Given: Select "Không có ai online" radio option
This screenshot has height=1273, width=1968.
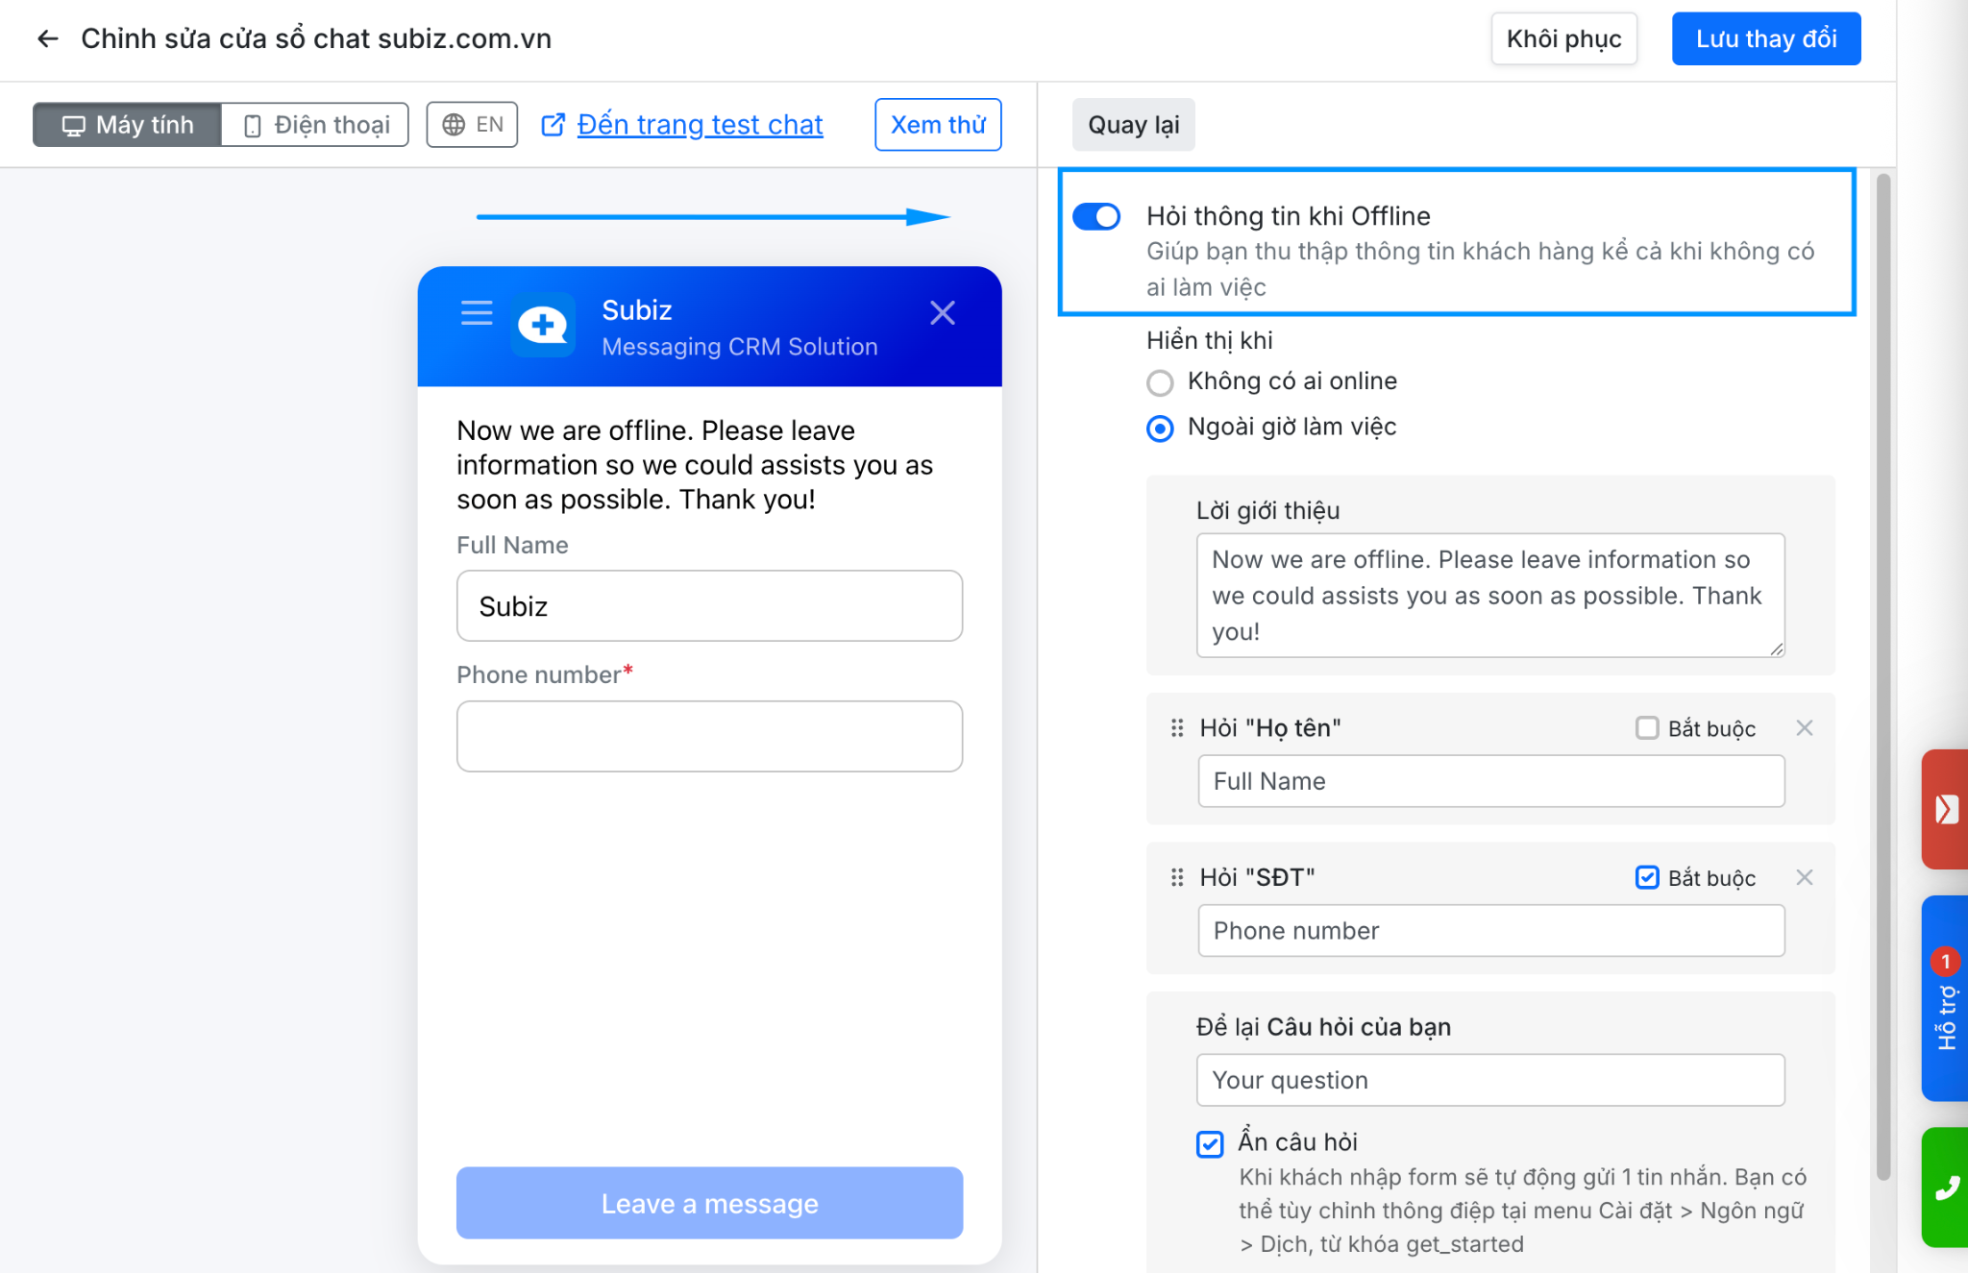Looking at the screenshot, I should point(1160,382).
